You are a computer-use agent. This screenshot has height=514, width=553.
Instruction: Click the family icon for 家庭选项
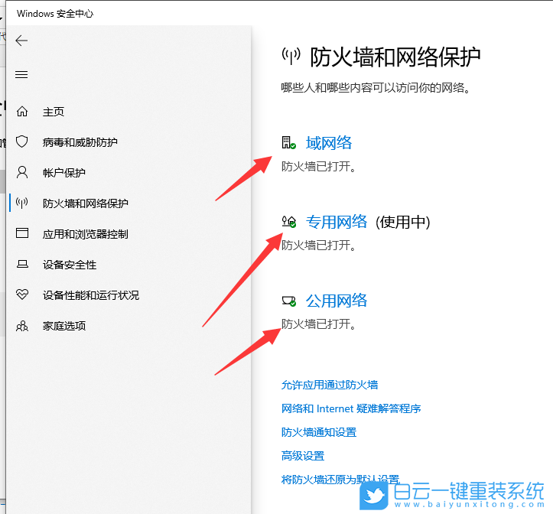tap(22, 326)
